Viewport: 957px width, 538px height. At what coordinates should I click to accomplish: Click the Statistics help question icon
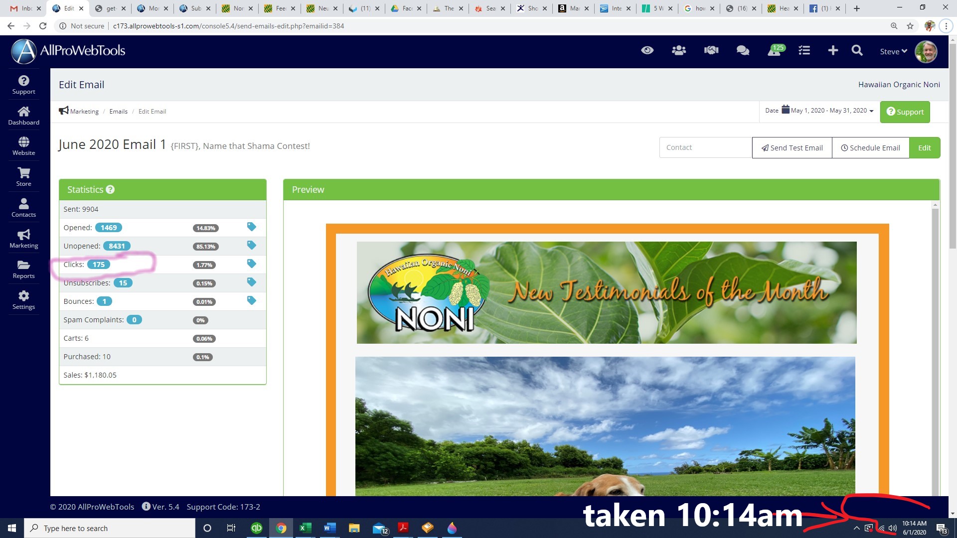[x=110, y=189]
